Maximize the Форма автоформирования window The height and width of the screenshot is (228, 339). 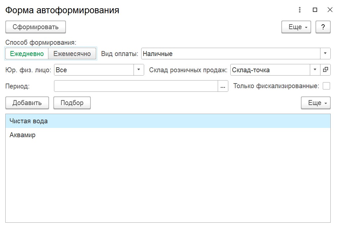(315, 10)
